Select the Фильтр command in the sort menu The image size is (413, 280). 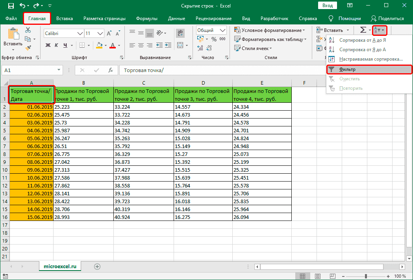tap(348, 69)
